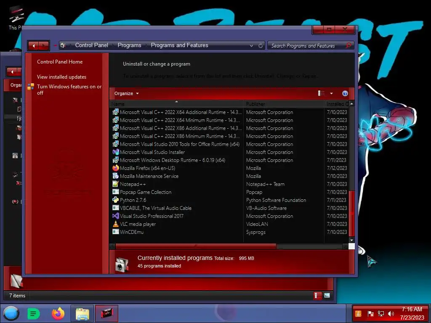Click the horizontal scrollbar thumb
Screen dimensions: 431x323
(x=196, y=246)
